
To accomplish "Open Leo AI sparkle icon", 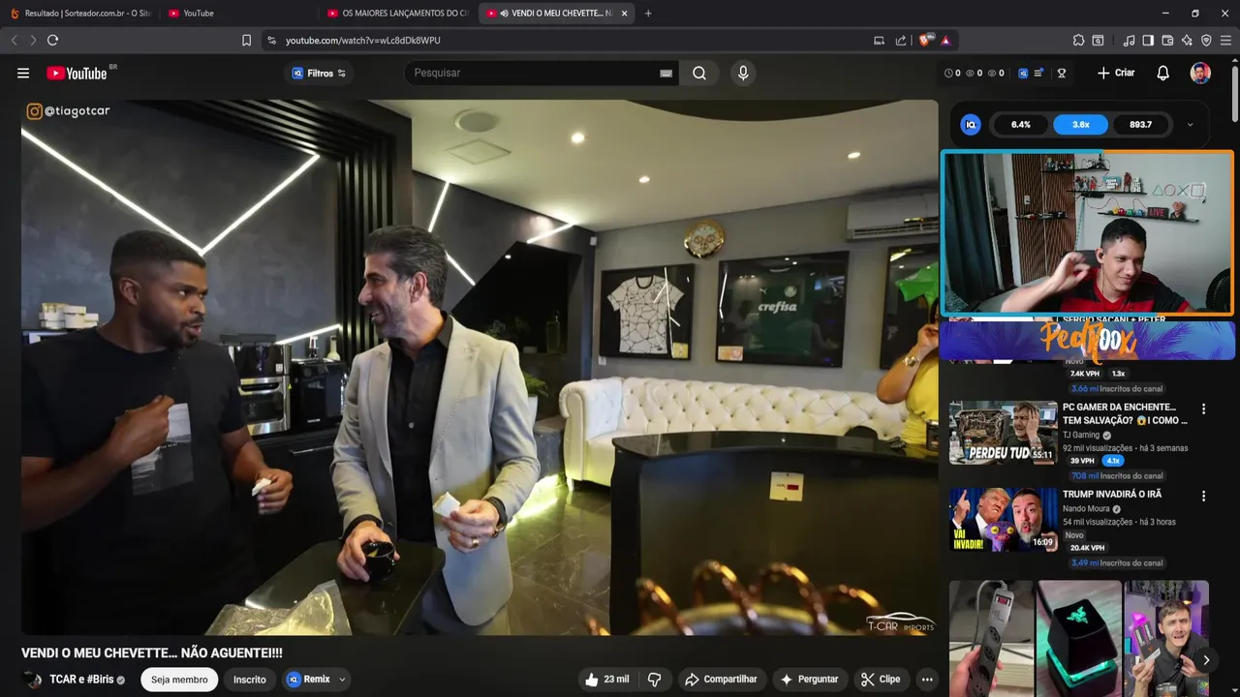I will [x=1187, y=40].
